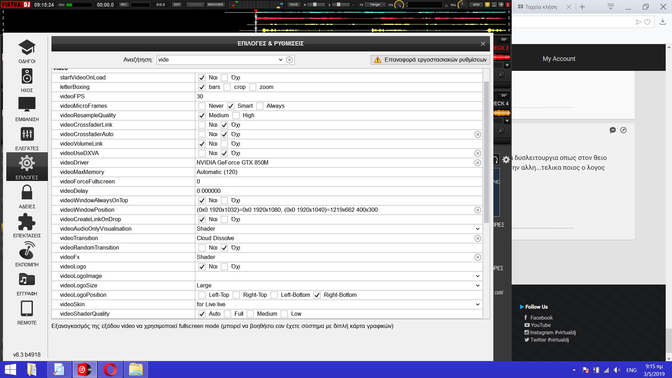Viewport: 672px width, 378px height.
Task: Click Επαναφορά εργοστασιακών ρυθμίσεων reset button
Action: pyautogui.click(x=430, y=60)
